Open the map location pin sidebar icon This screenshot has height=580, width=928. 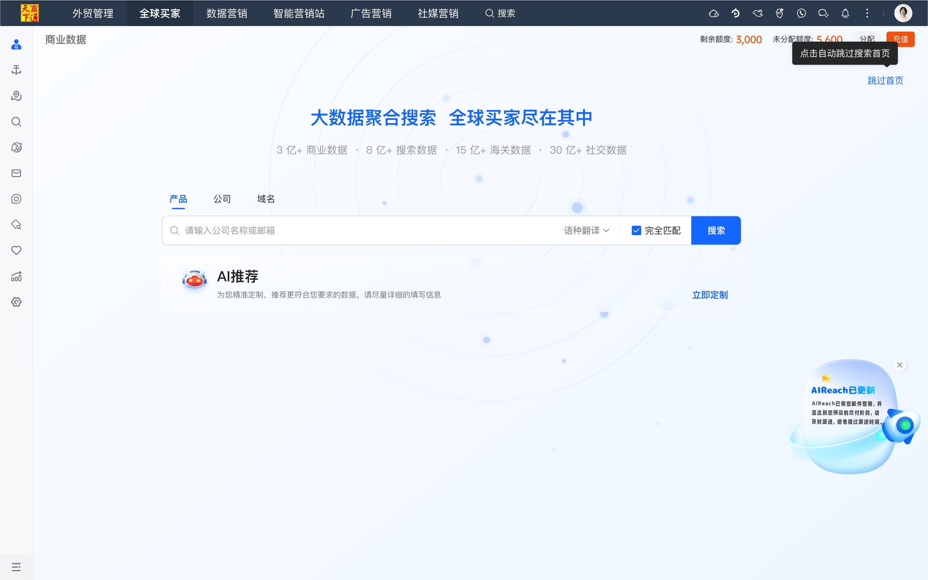[16, 96]
